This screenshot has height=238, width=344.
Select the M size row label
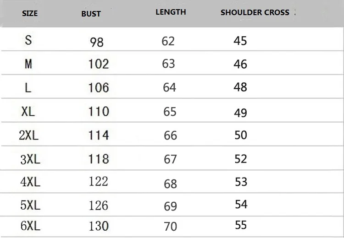(28, 64)
